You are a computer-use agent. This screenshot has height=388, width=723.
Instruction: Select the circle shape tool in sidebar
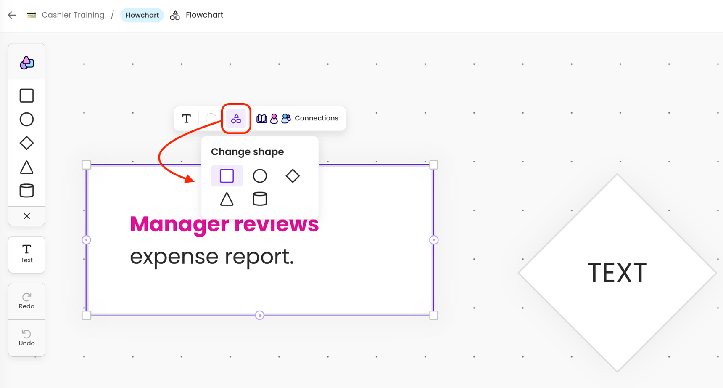point(26,120)
